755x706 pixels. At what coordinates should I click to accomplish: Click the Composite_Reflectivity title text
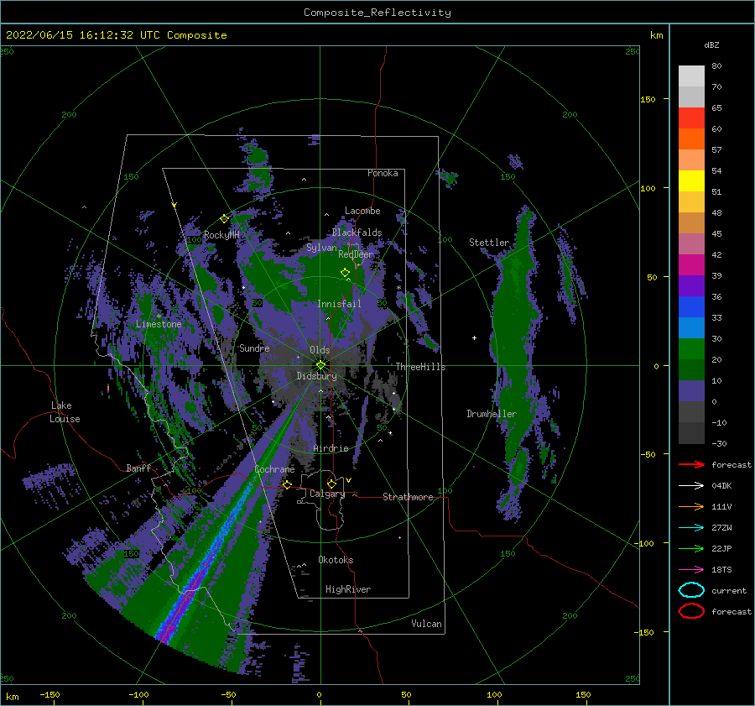(377, 13)
